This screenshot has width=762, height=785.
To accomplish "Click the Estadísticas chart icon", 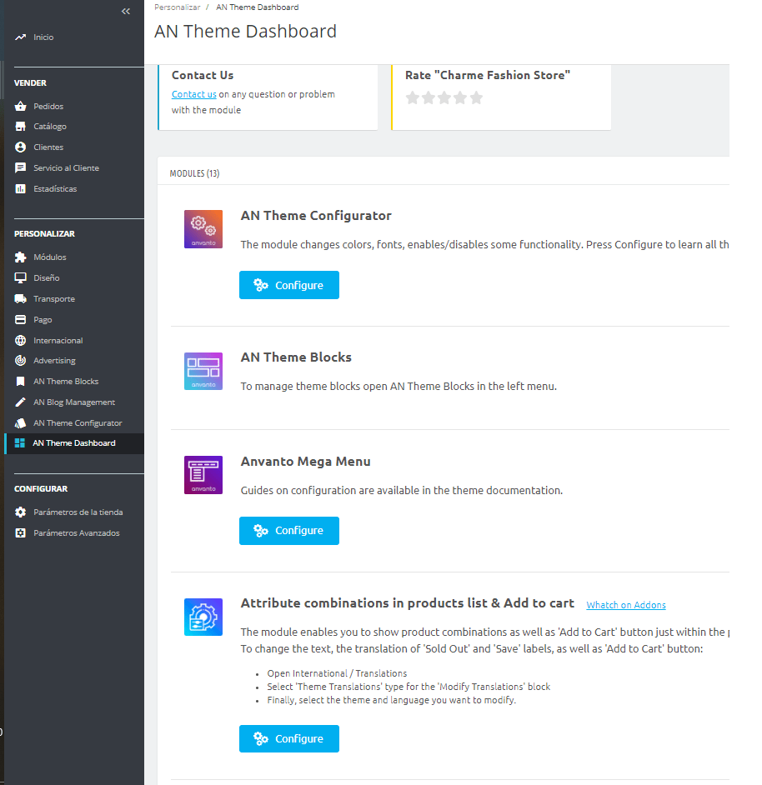I will (20, 188).
